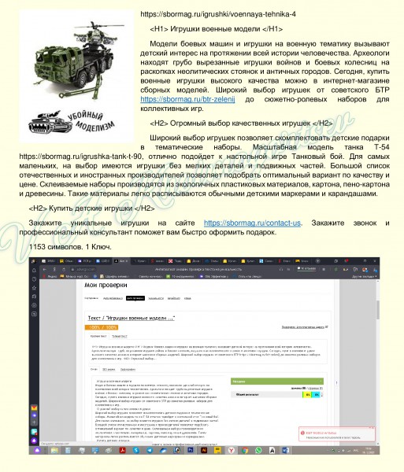Click the browser back arrow
The height and width of the screenshot is (472, 404).
[x=45, y=269]
